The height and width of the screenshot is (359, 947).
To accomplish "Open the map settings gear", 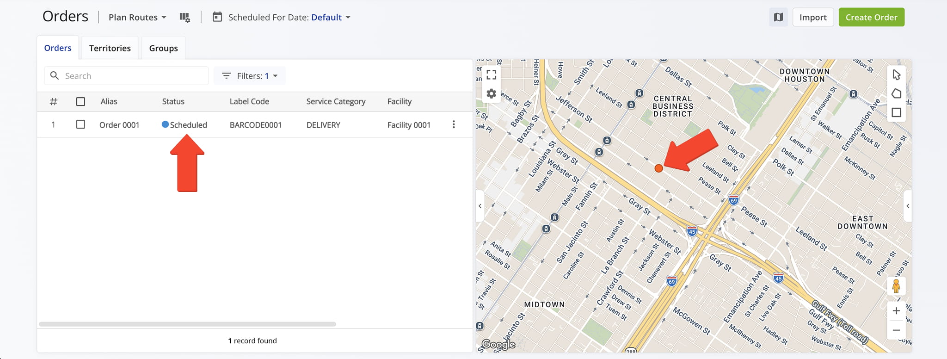I will pos(491,94).
